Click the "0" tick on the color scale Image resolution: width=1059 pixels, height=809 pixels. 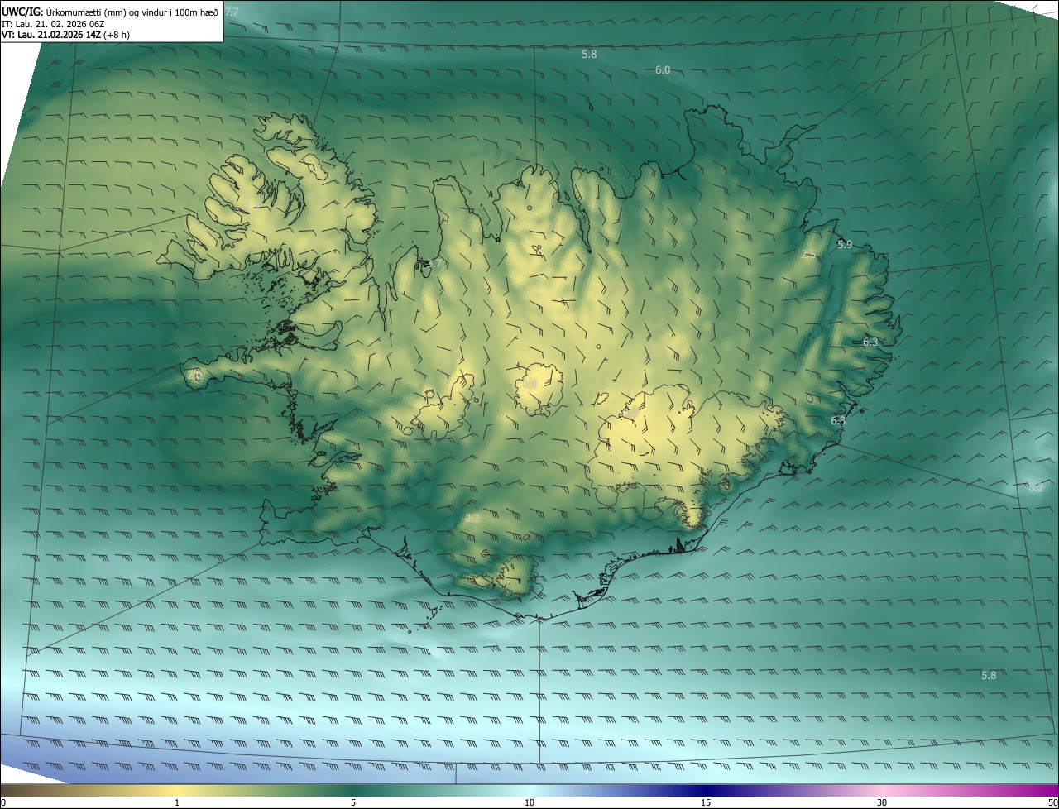coord(3,802)
